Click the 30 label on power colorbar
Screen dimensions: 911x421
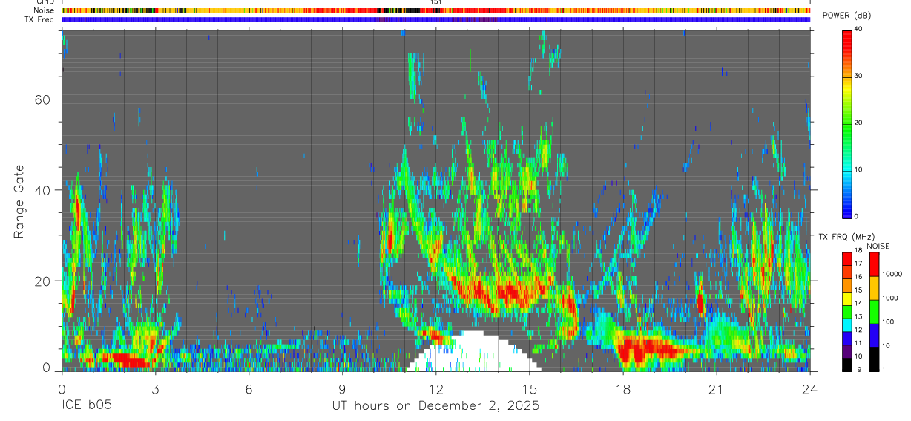tap(858, 76)
